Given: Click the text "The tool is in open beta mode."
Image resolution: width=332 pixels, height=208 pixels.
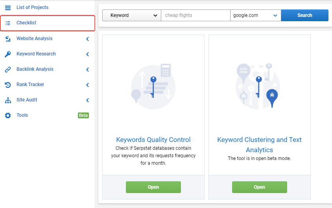Looking at the screenshot, I should pyautogui.click(x=259, y=158).
